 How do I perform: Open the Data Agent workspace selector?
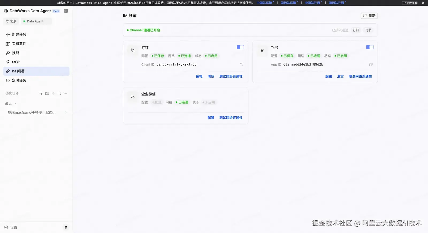pos(36,21)
